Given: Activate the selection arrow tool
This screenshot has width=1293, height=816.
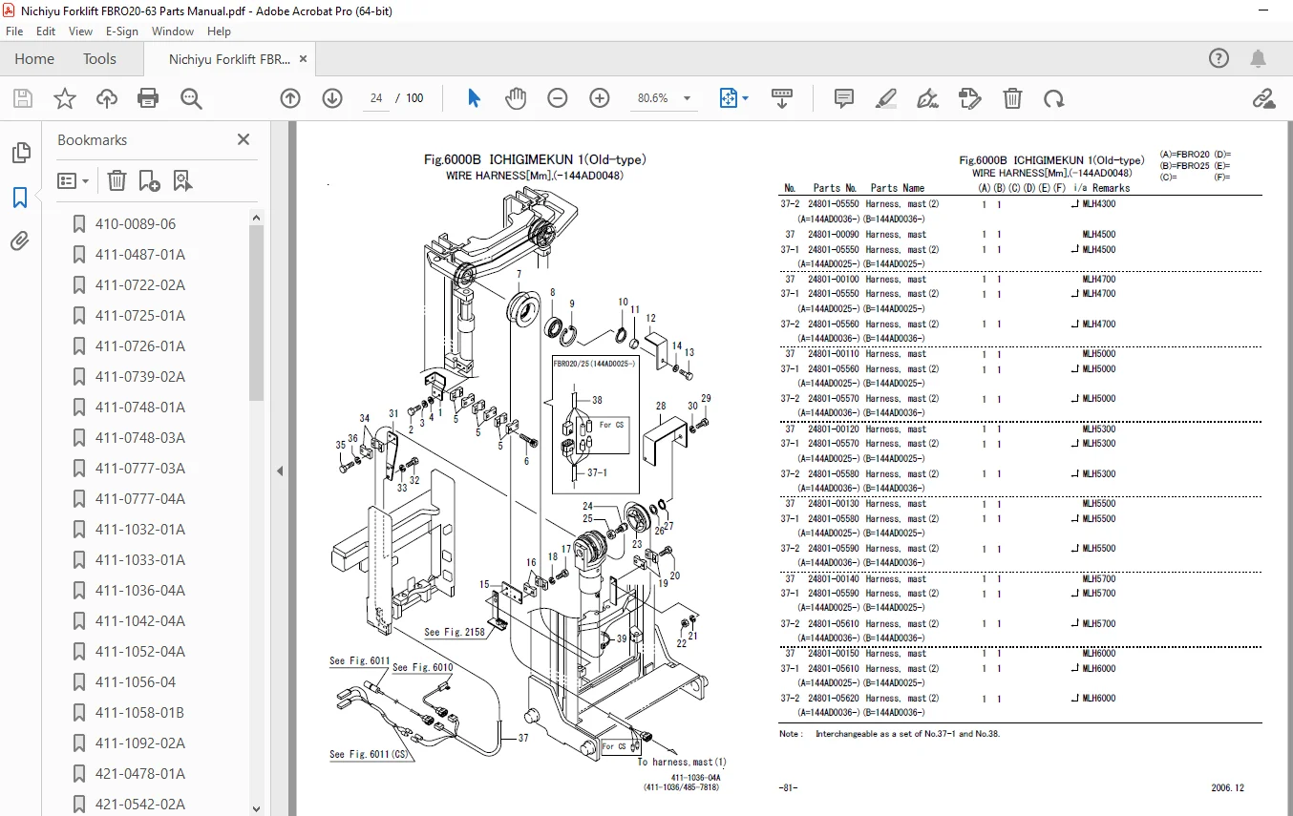Looking at the screenshot, I should 475,98.
